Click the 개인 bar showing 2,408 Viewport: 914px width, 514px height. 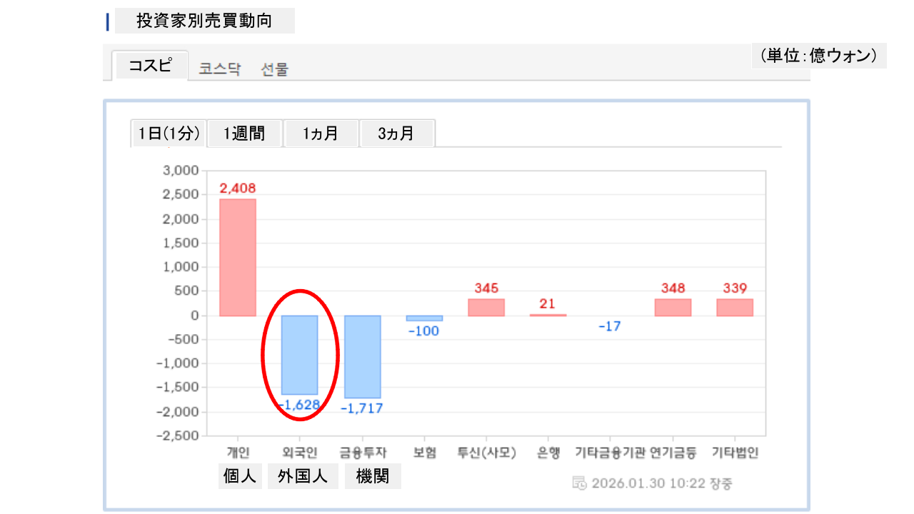[237, 257]
